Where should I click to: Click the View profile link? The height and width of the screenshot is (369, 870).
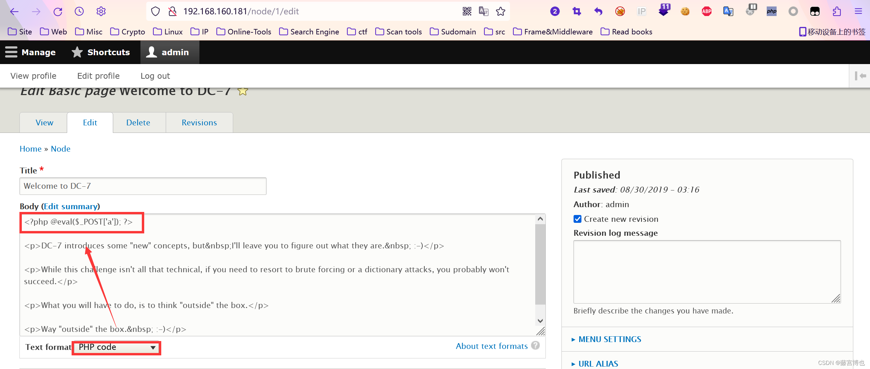point(33,76)
